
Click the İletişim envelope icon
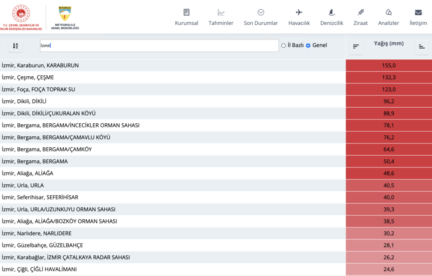418,12
